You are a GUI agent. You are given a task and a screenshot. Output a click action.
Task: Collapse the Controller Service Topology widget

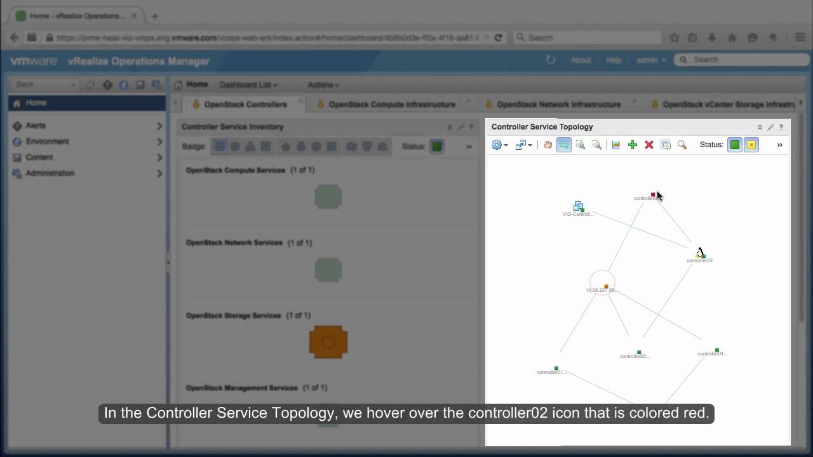(x=760, y=127)
